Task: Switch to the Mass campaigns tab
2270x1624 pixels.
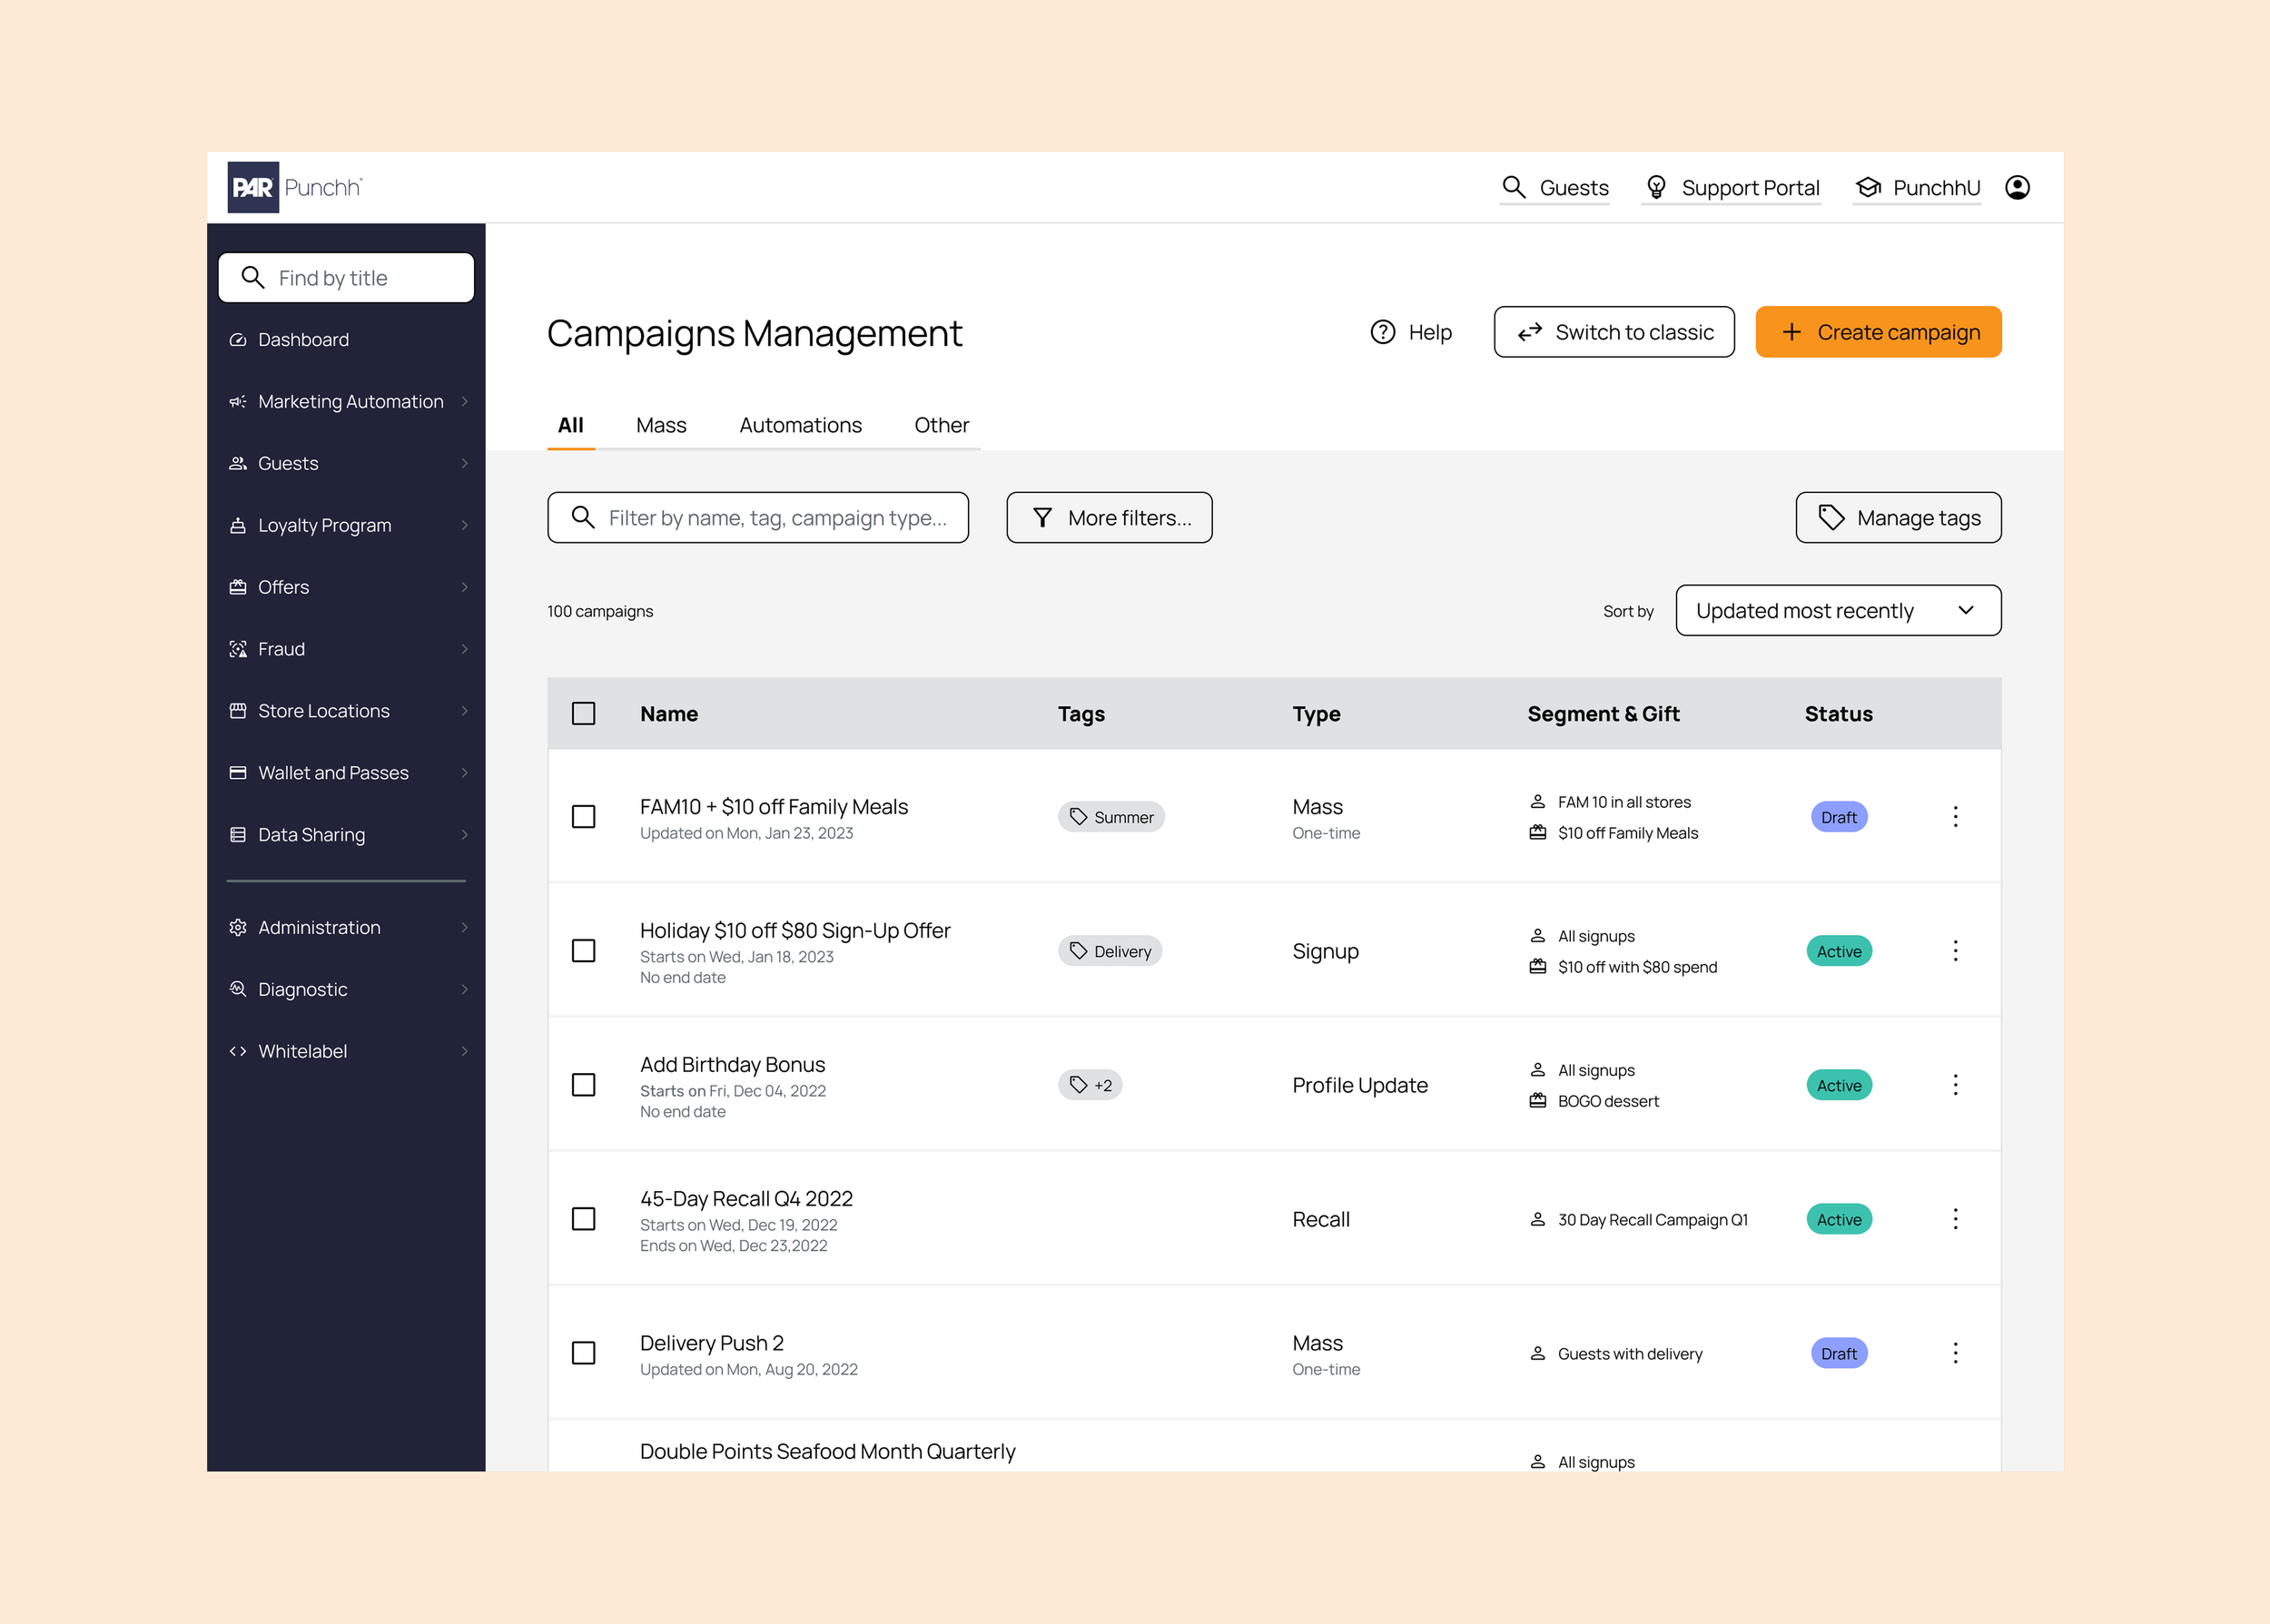Action: pos(660,425)
